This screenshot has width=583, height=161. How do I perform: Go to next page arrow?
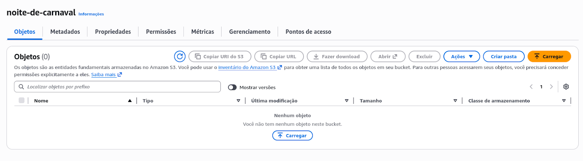point(551,87)
